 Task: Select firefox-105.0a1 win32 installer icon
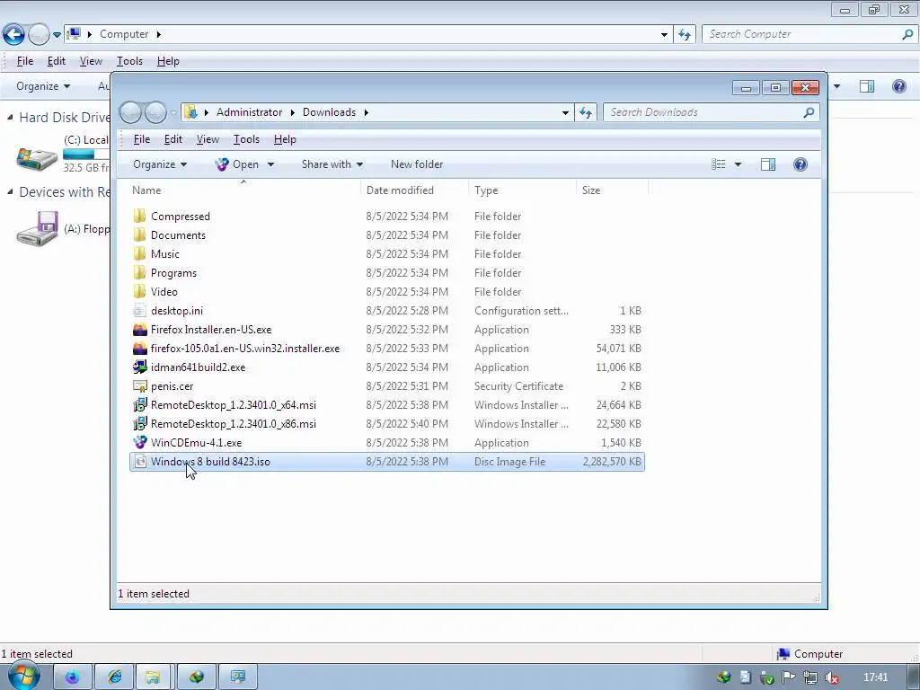pos(139,348)
